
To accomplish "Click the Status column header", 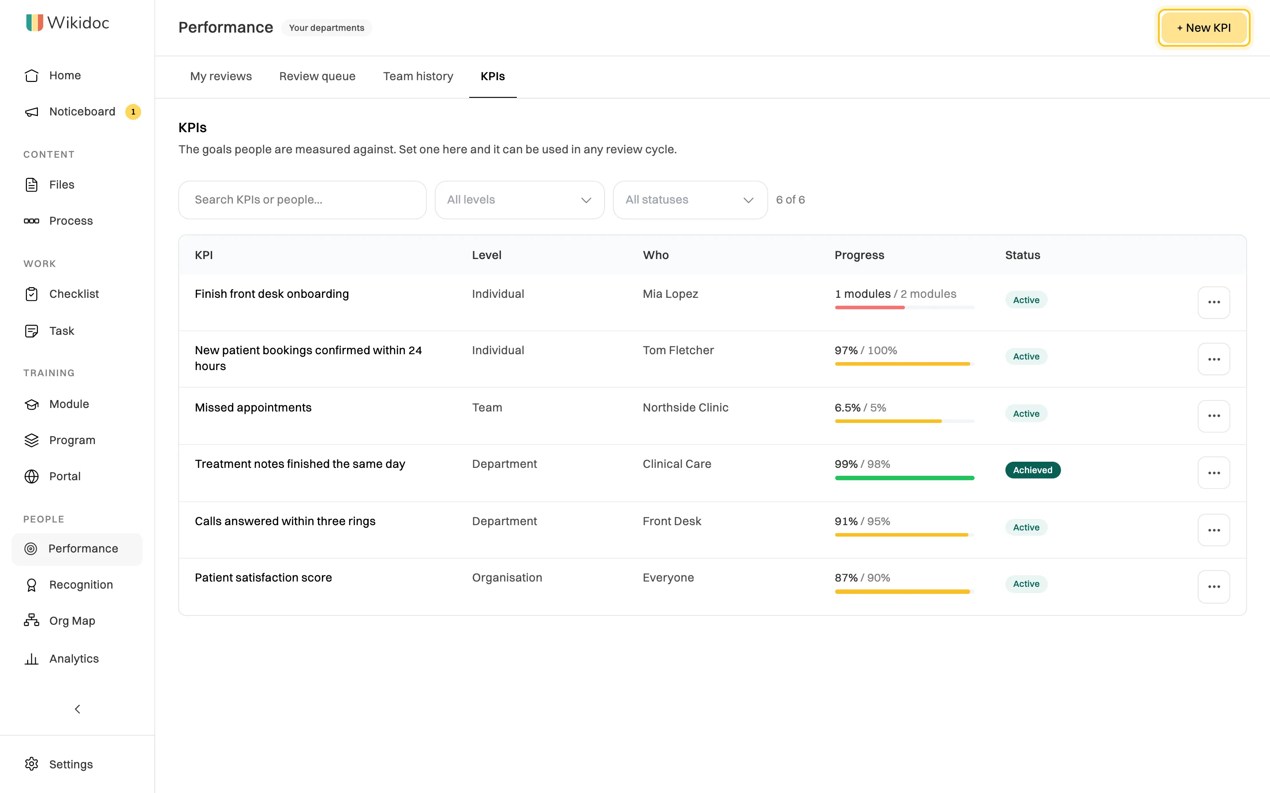I will coord(1022,256).
